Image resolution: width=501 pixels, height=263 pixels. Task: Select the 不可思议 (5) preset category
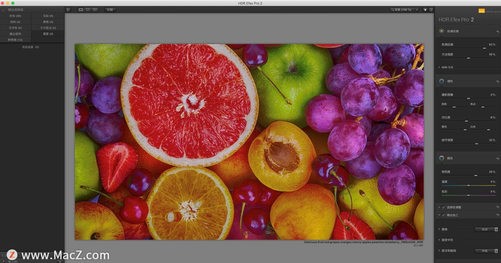pos(48,28)
